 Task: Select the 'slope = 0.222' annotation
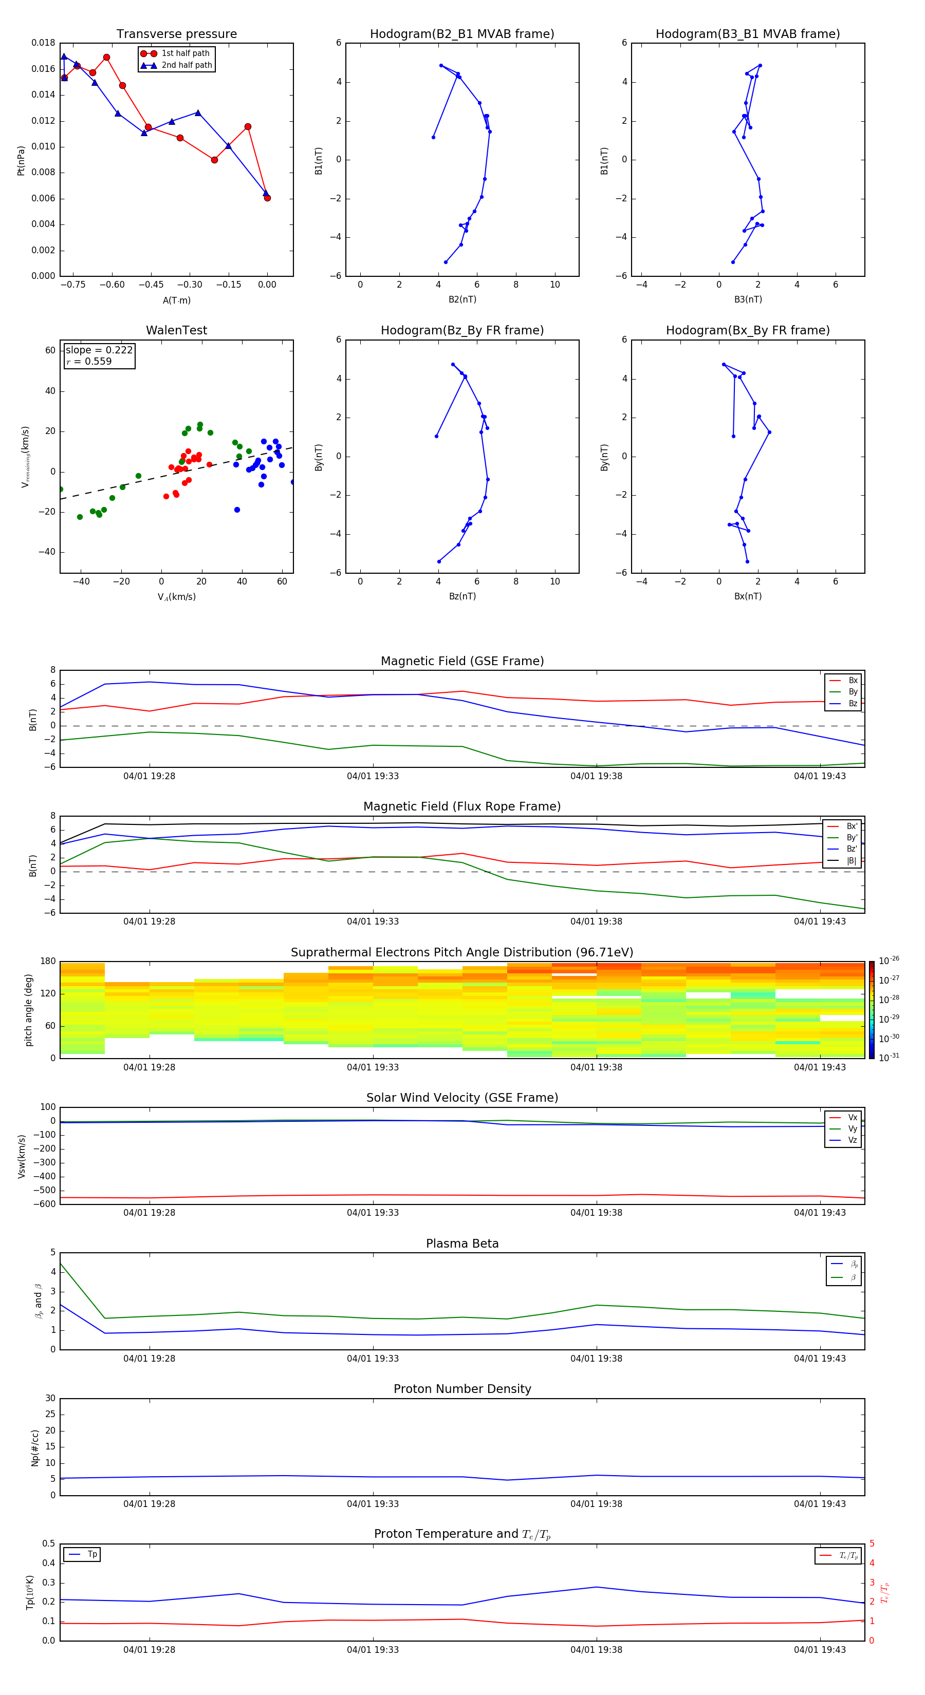point(99,350)
